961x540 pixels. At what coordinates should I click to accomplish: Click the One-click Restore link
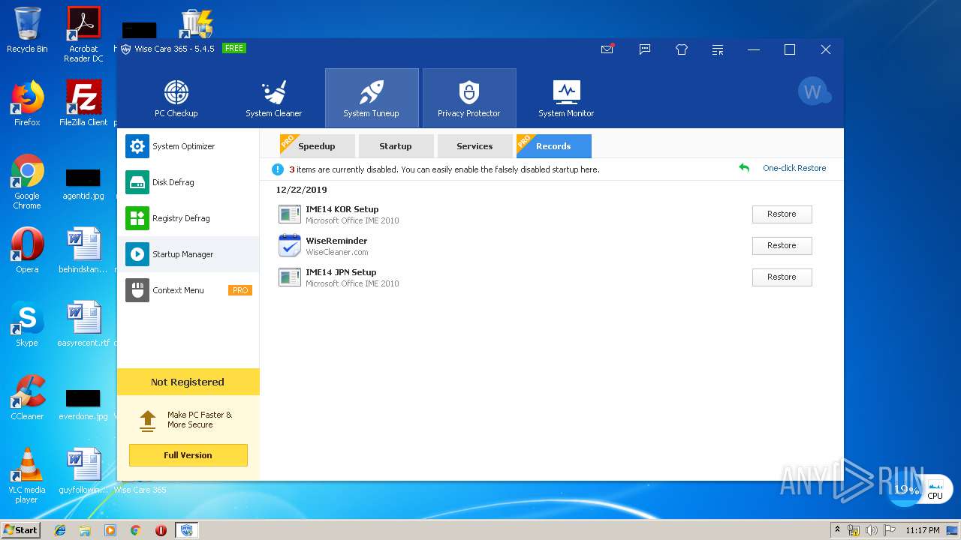[x=794, y=168]
